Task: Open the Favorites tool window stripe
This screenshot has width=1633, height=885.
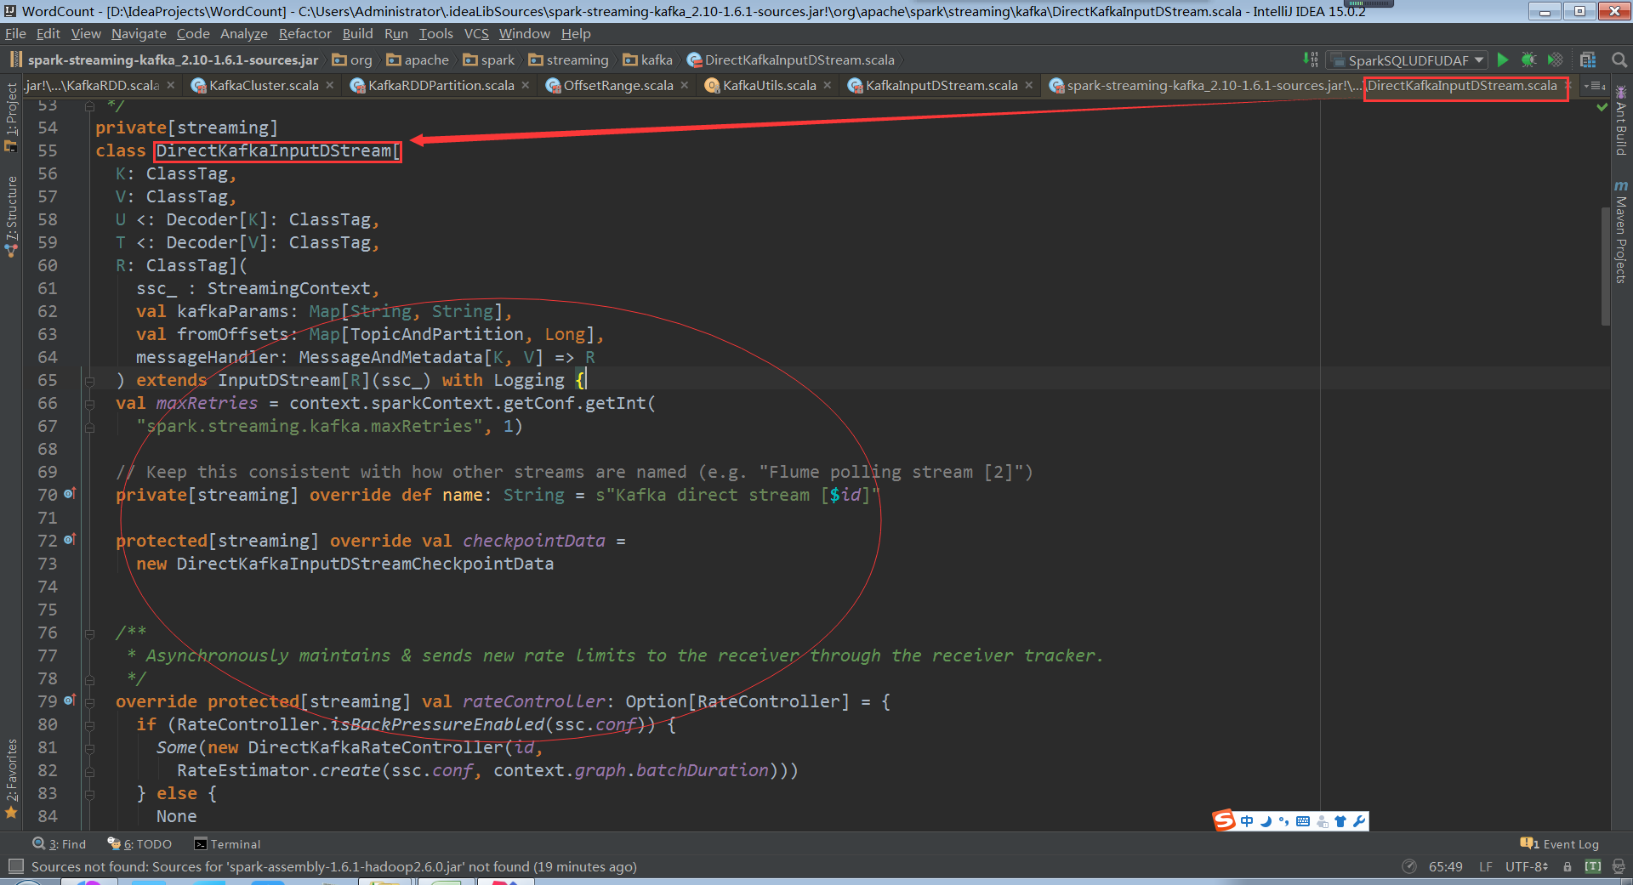Action: point(11,778)
